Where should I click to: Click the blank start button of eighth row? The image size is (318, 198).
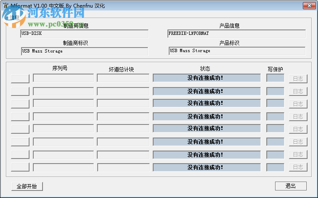point(20,167)
